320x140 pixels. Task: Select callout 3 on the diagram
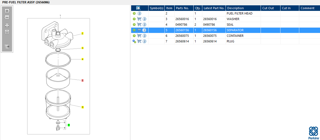click(82, 48)
